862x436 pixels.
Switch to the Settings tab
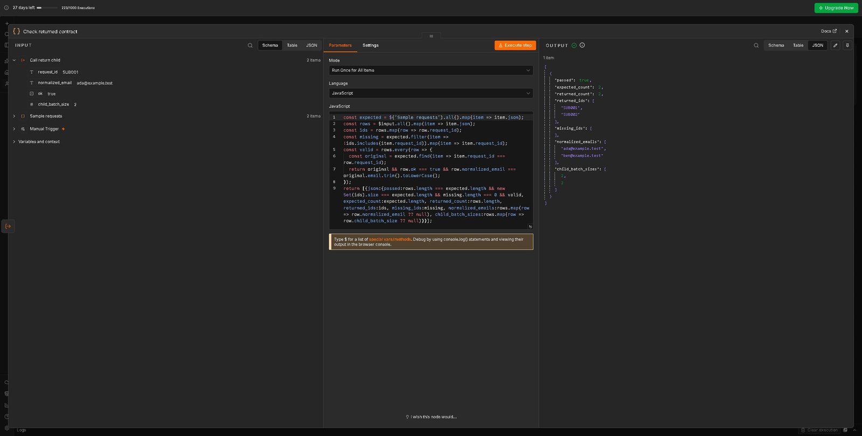point(371,45)
